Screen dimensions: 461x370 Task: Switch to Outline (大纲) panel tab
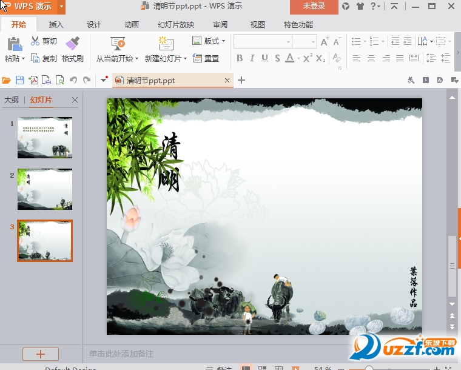tap(11, 100)
